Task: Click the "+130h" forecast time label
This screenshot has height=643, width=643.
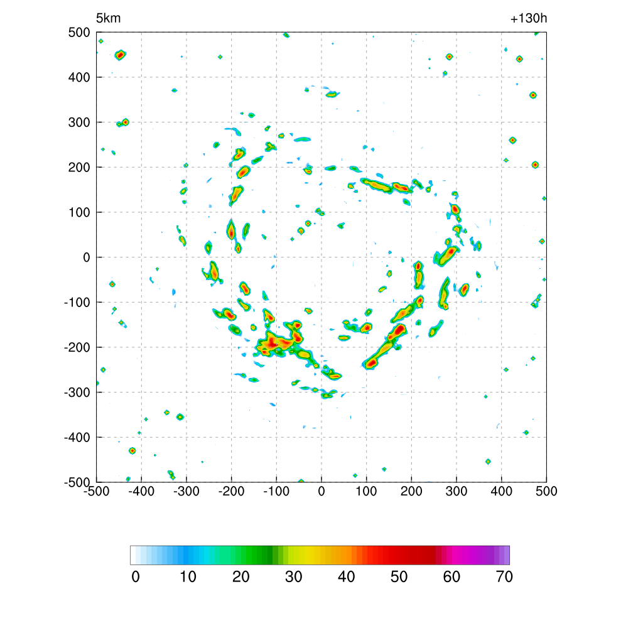Action: click(529, 18)
